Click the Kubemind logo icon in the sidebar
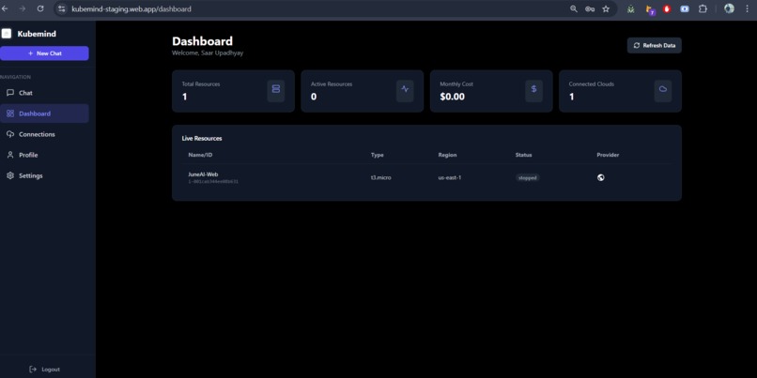The width and height of the screenshot is (757, 378). point(7,34)
